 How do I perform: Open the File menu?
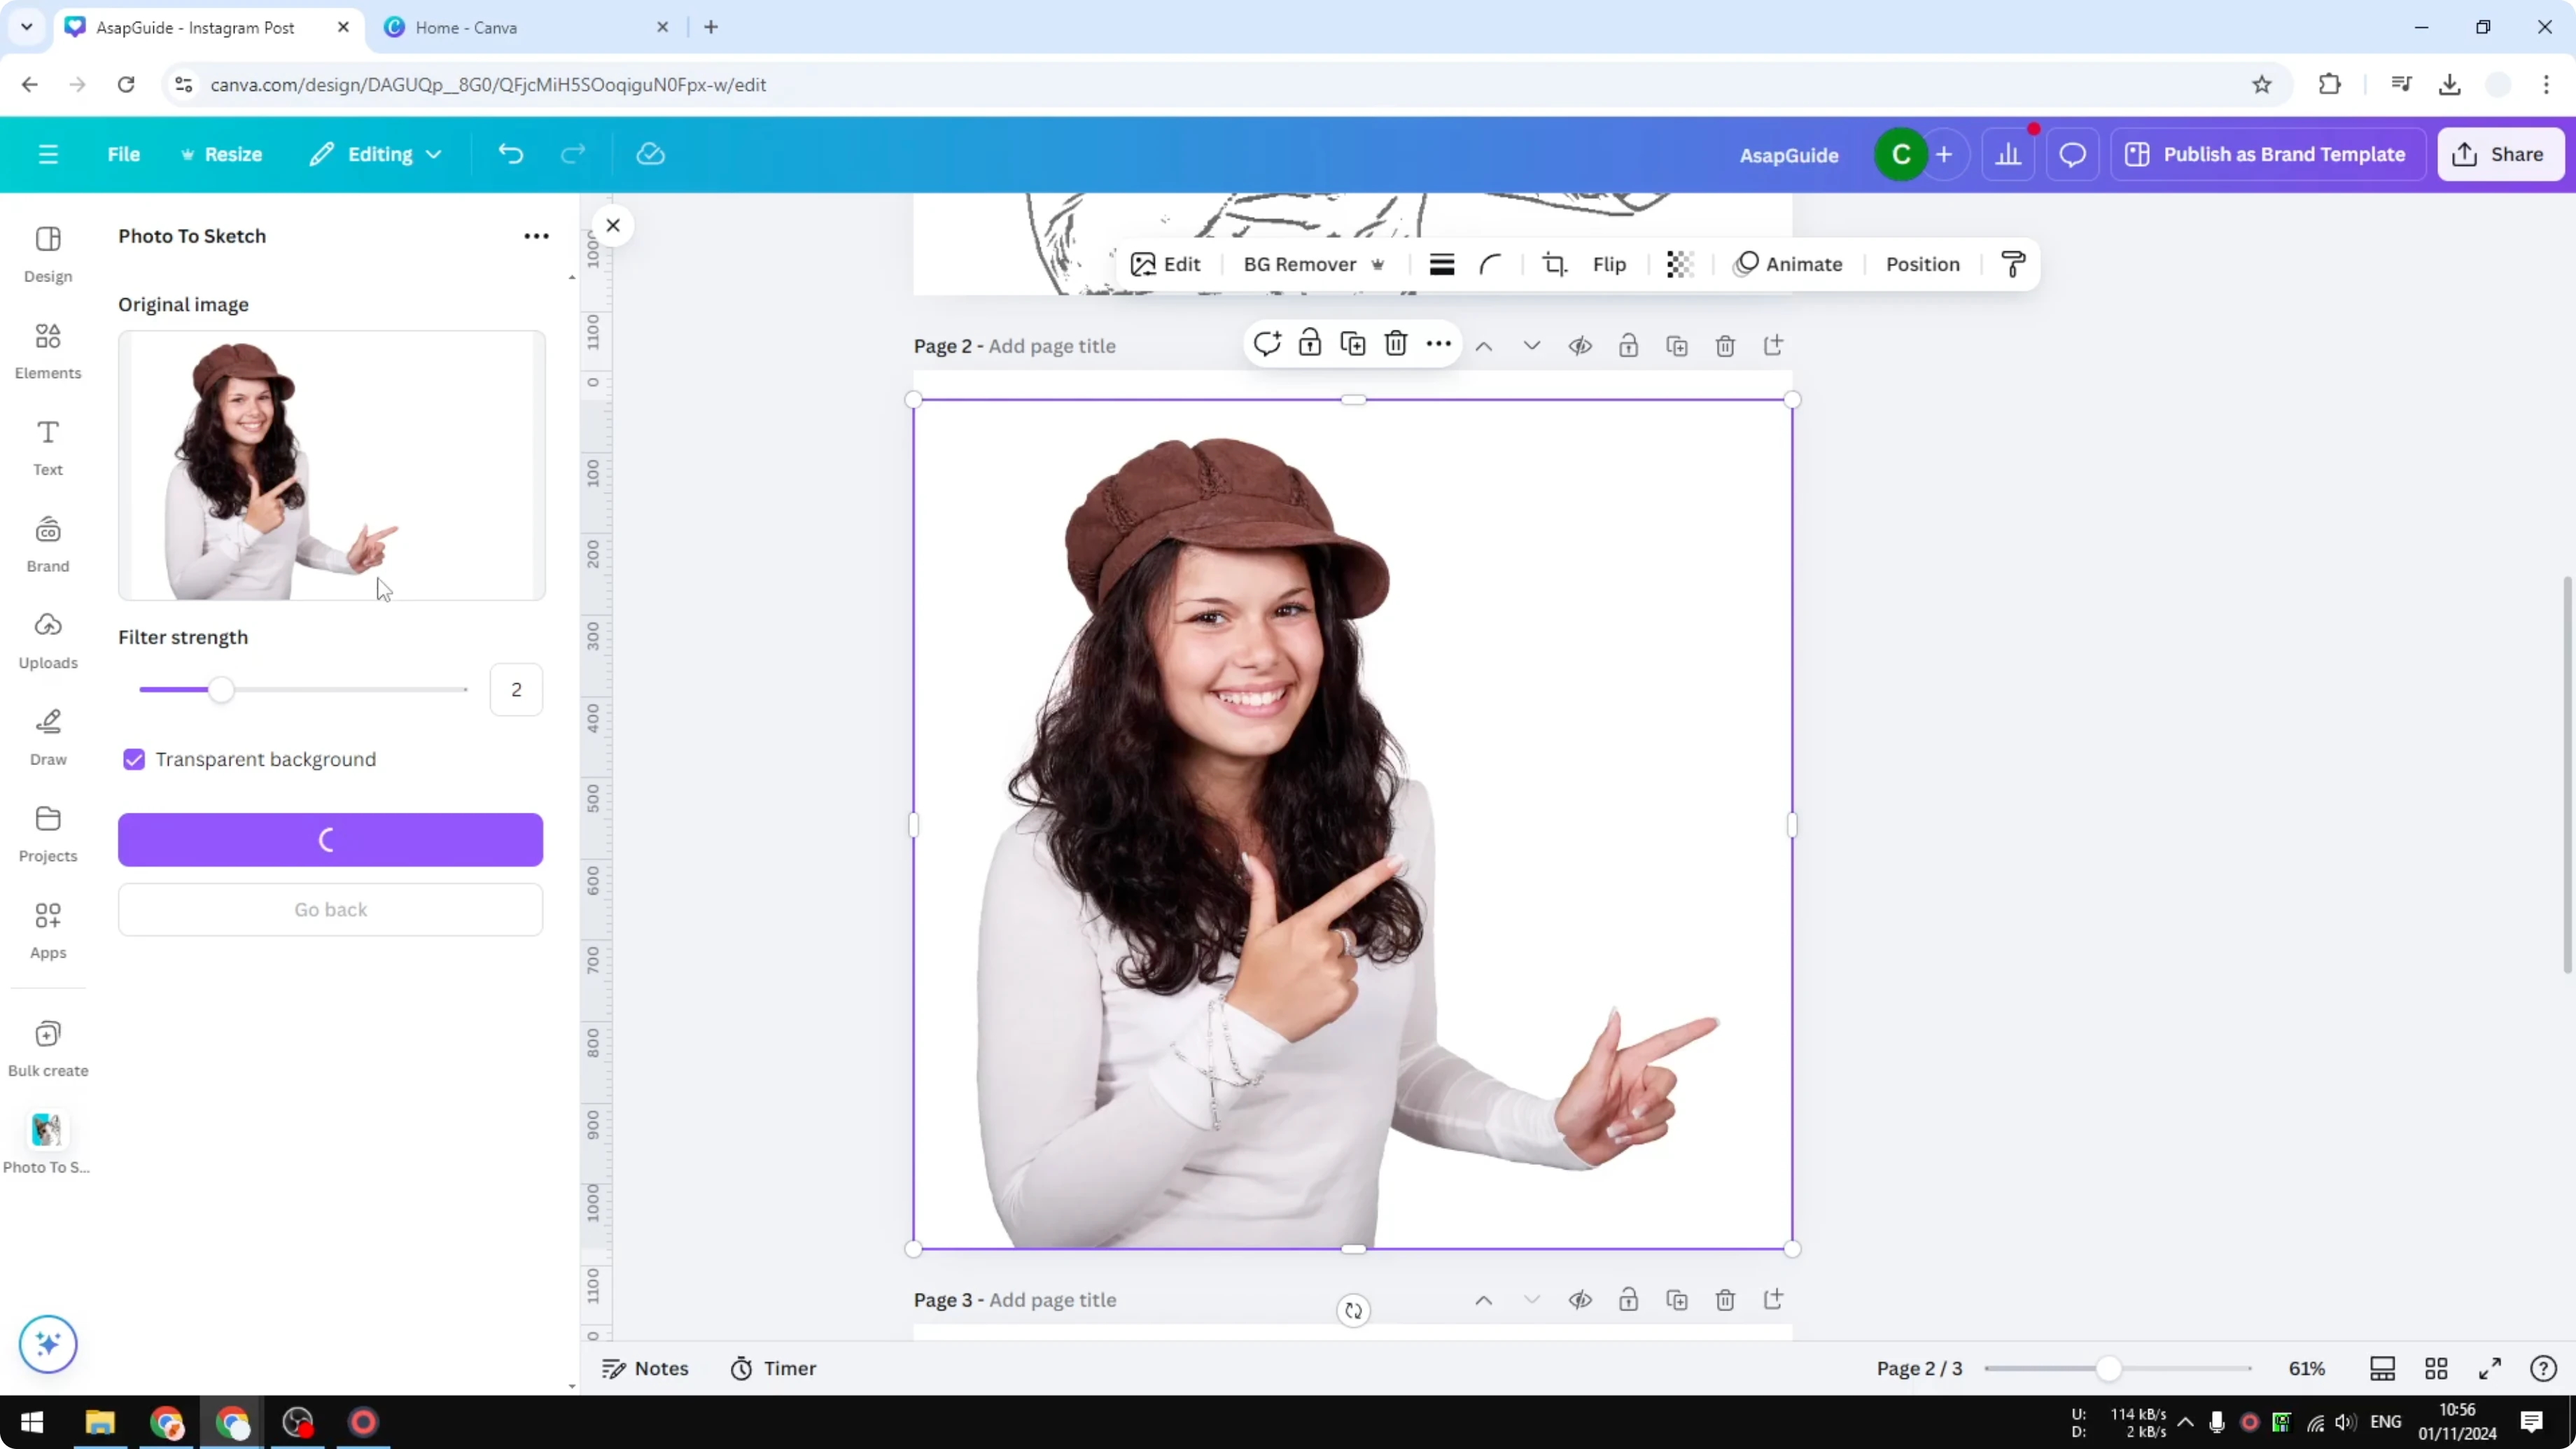(124, 154)
